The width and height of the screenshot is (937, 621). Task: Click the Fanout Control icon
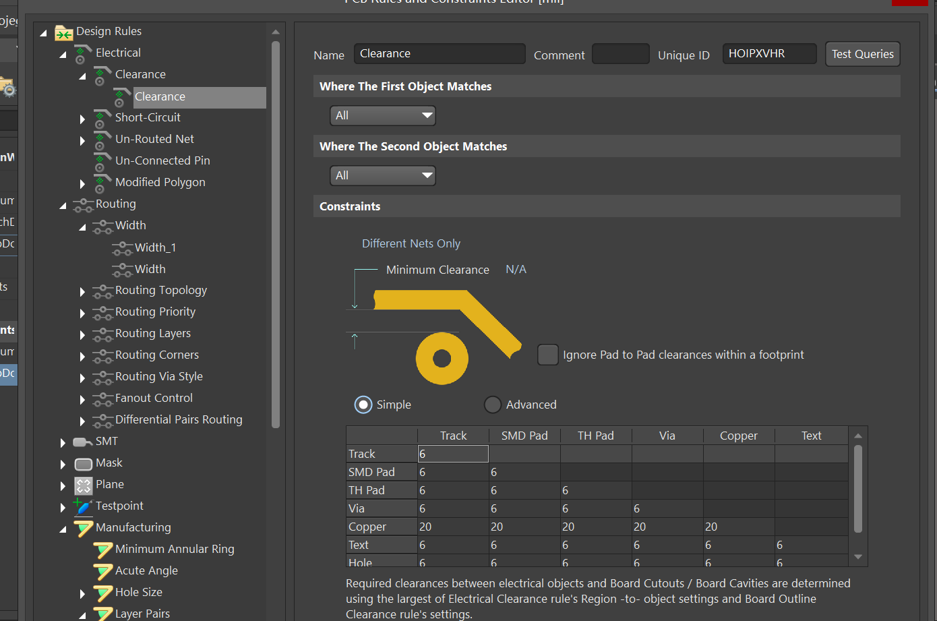[x=102, y=398]
